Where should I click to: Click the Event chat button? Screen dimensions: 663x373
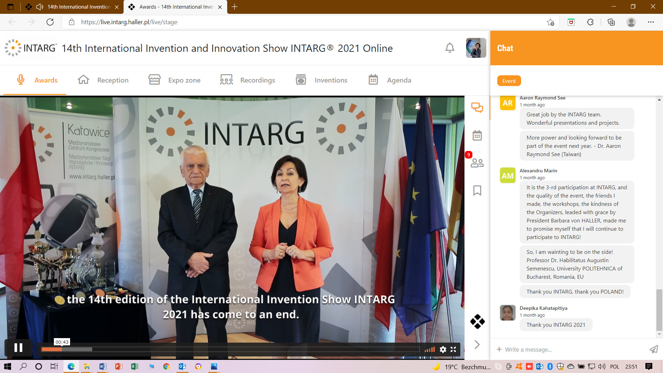pyautogui.click(x=509, y=81)
